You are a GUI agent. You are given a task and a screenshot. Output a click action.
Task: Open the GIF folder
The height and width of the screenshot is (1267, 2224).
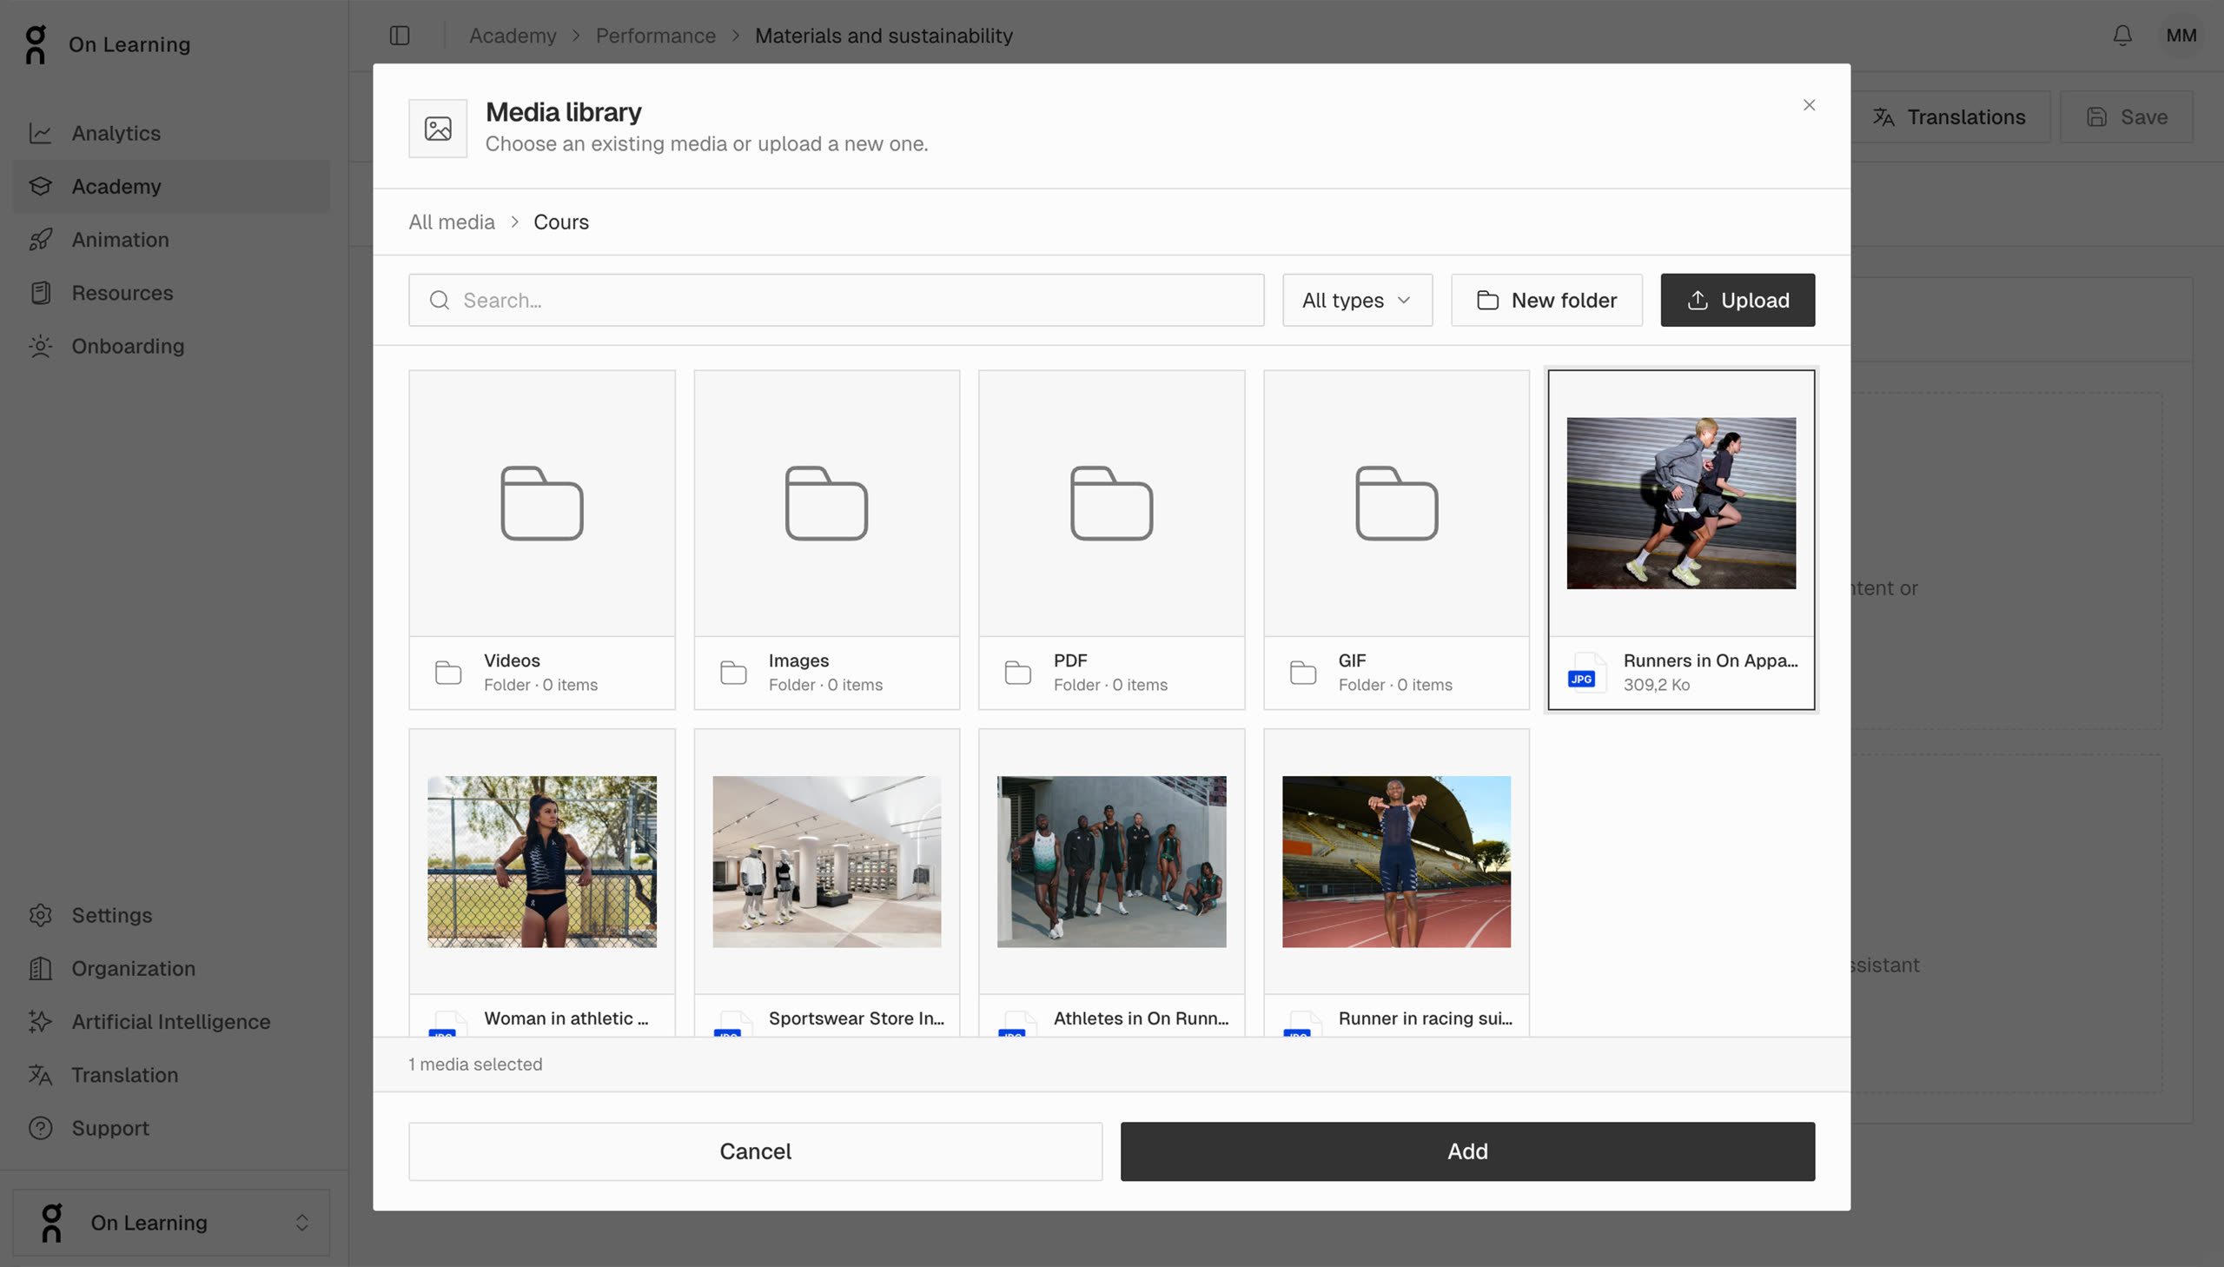click(1396, 540)
